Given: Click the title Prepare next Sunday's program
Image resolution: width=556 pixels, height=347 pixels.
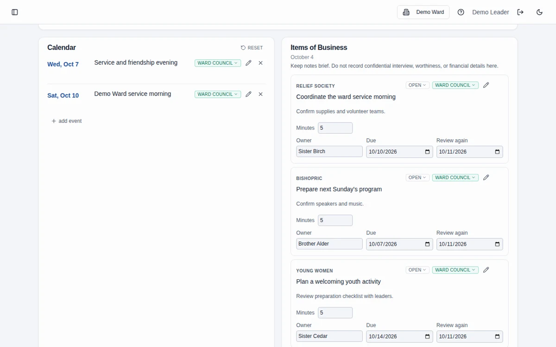Looking at the screenshot, I should 339,189.
